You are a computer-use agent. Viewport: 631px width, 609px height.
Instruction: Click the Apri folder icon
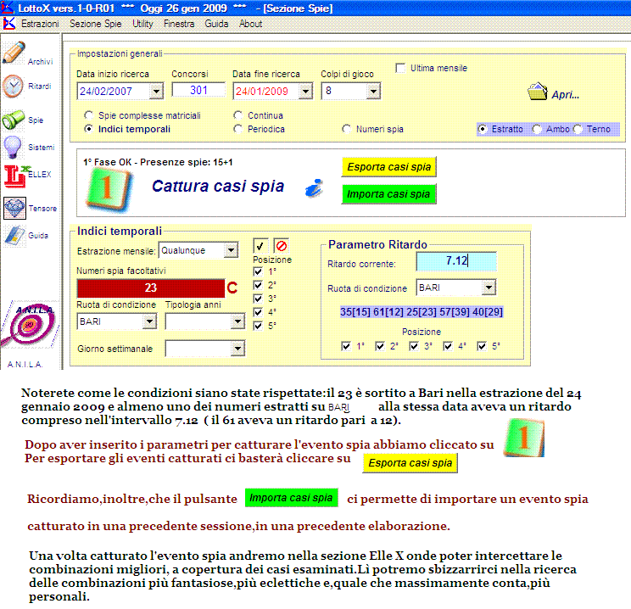click(537, 92)
